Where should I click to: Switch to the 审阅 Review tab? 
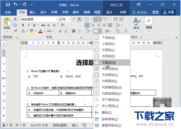87,12
